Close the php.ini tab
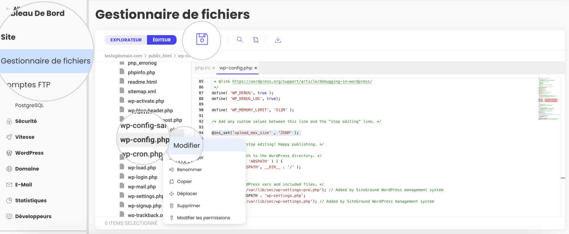569x234 pixels. [213, 68]
